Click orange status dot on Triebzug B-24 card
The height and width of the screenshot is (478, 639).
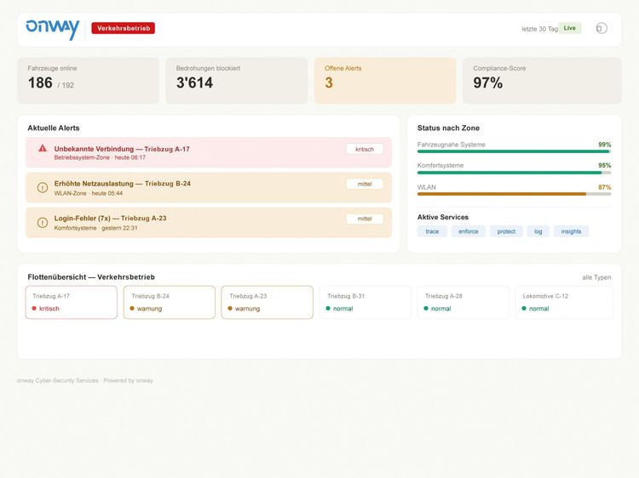point(132,309)
